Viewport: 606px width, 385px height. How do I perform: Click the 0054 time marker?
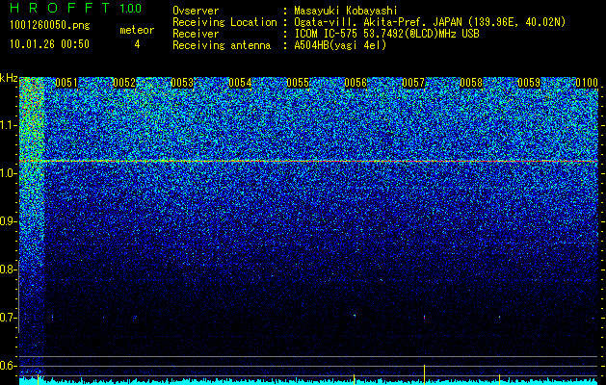[x=240, y=83]
